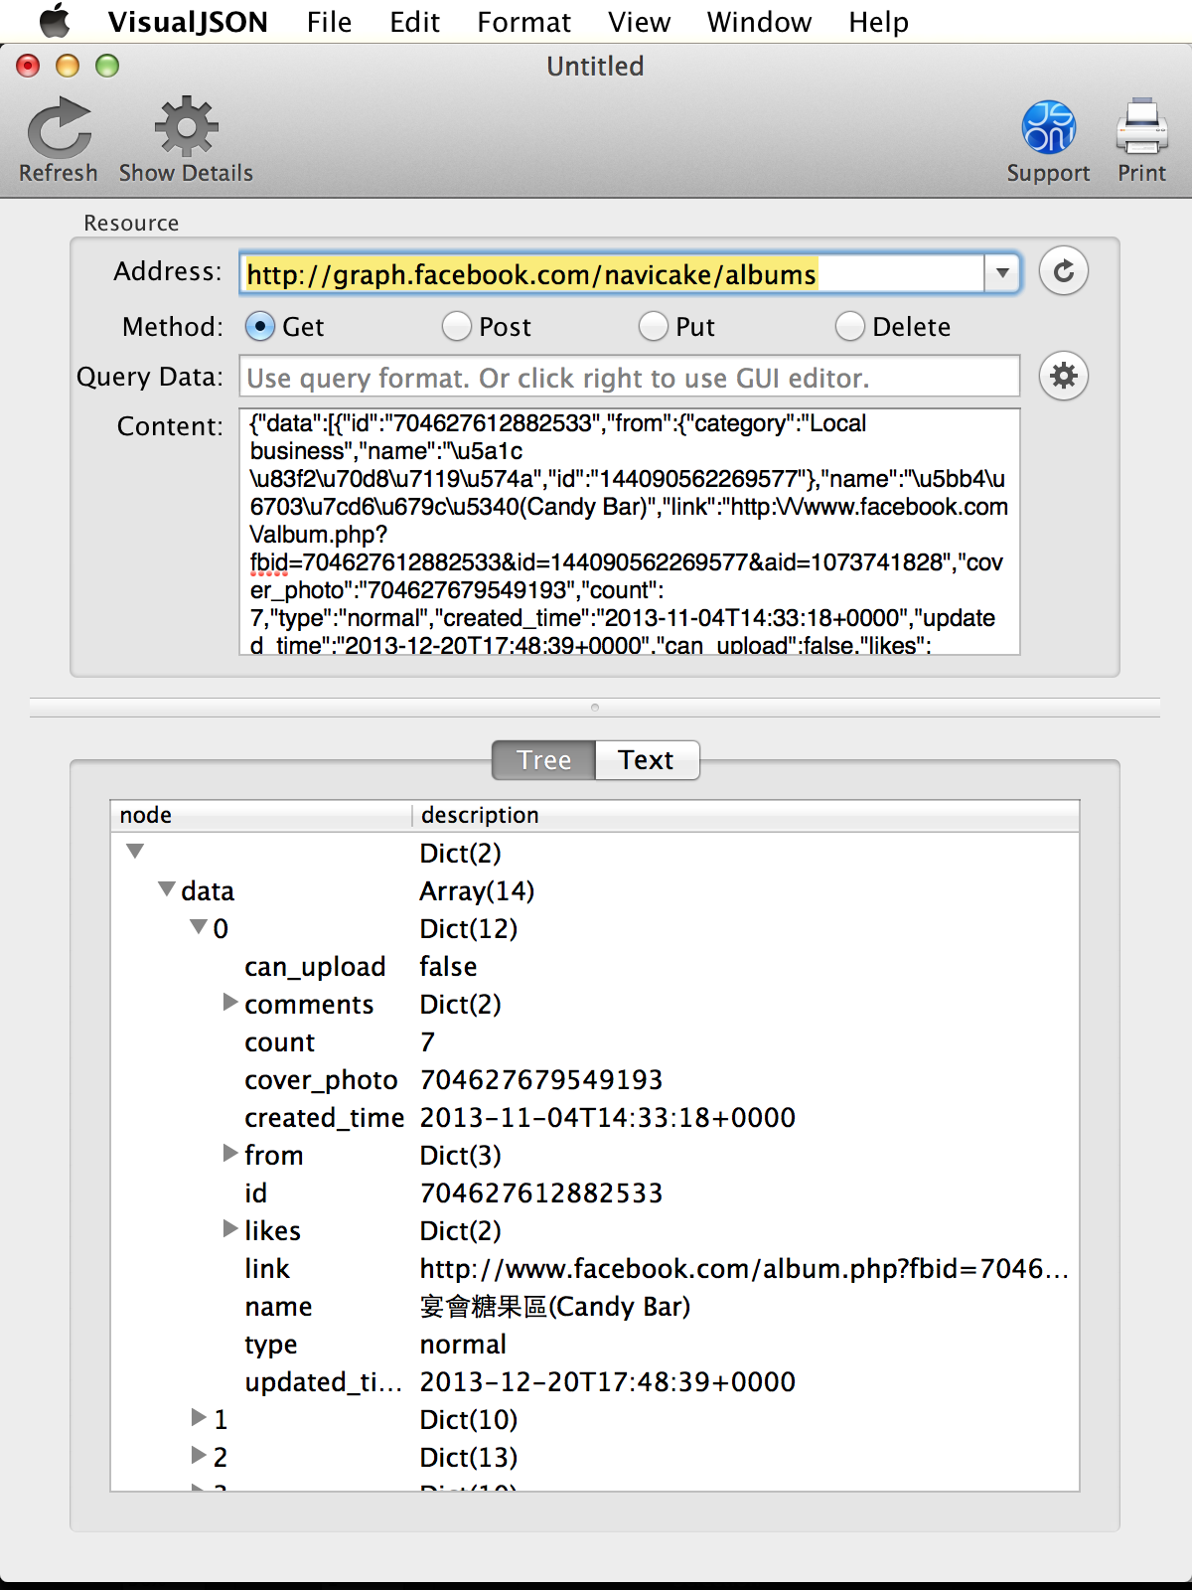The image size is (1192, 1590).
Task: Click the description column header
Action: tap(746, 815)
